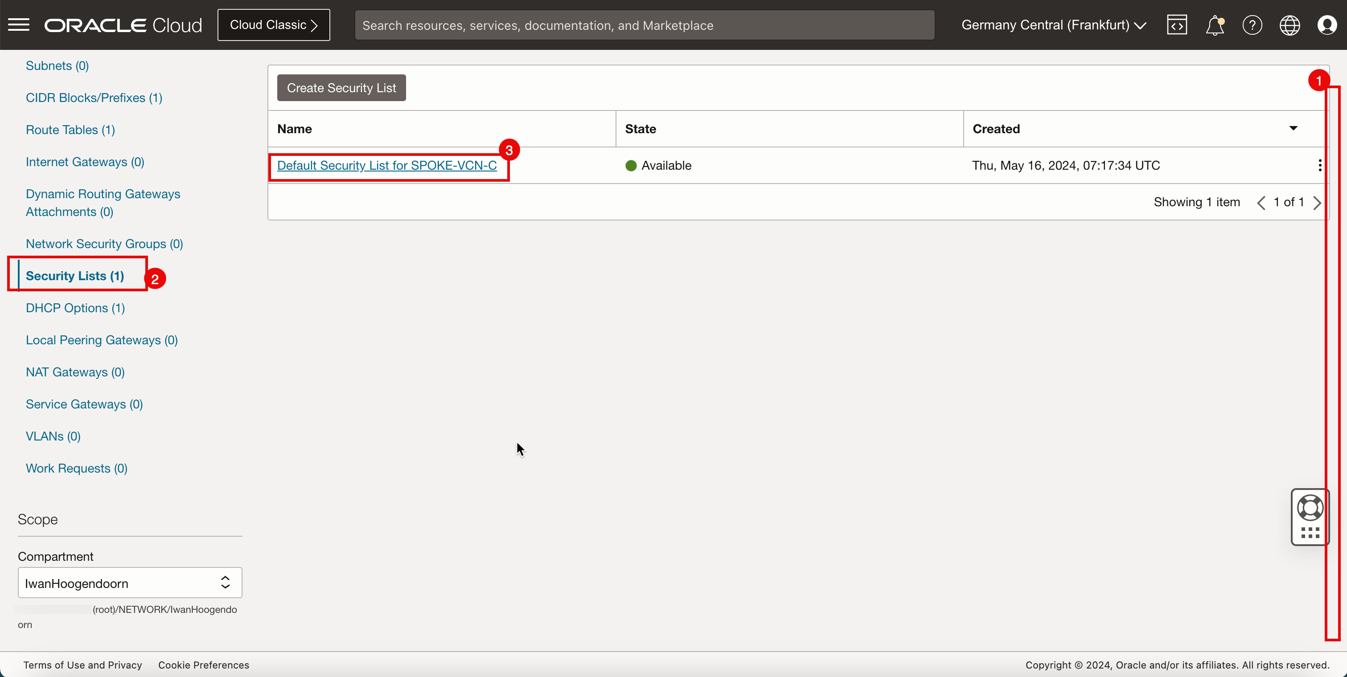Toggle the Available status indicator for security list
The width and height of the screenshot is (1347, 677).
click(631, 165)
